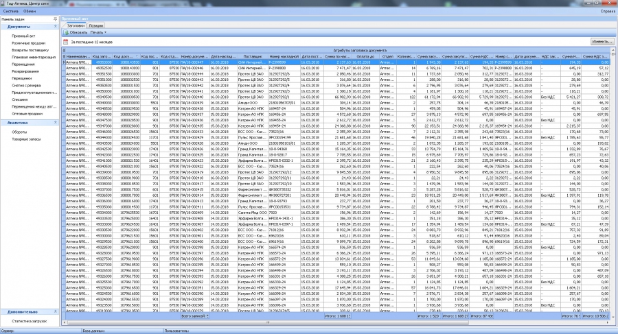Viewport: 618px width, 334px height.
Task: Click the calendar icon for the period filter
Action: 66,42
